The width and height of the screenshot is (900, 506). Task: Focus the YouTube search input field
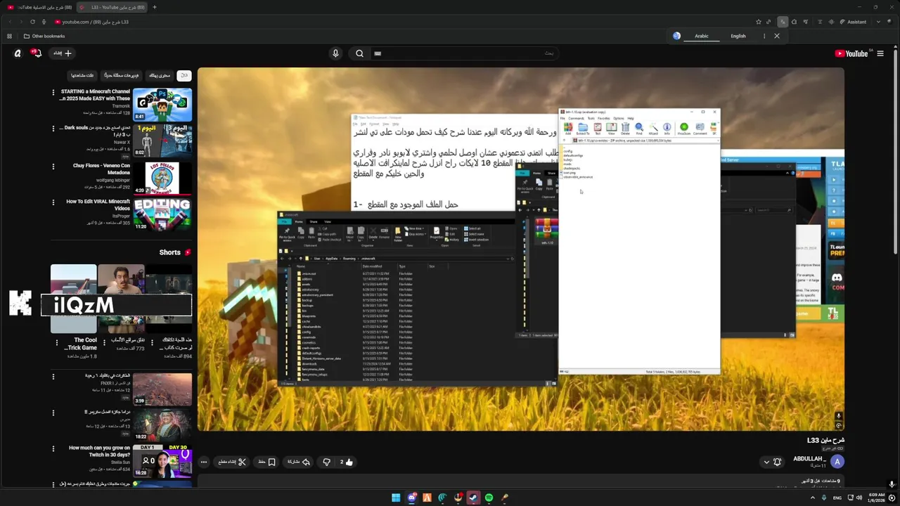click(464, 53)
